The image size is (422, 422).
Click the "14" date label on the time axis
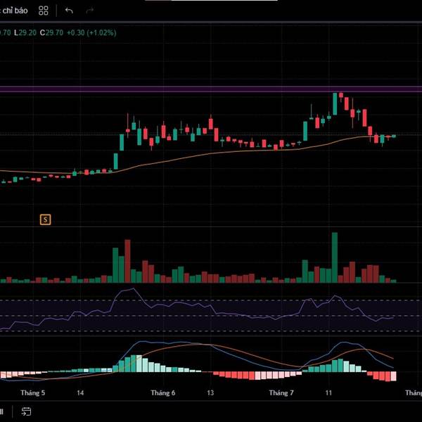point(80,393)
